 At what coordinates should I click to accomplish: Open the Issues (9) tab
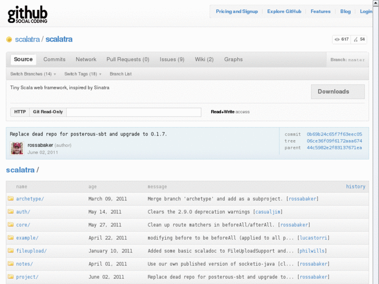tap(172, 59)
